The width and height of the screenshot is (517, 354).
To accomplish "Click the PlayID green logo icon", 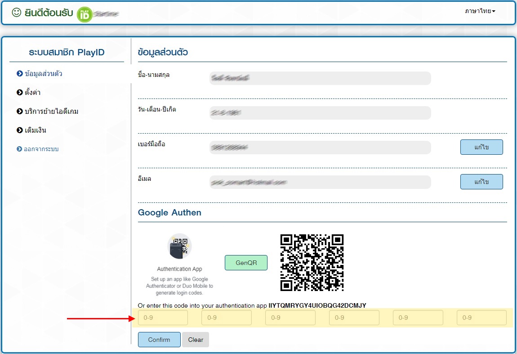I will tap(85, 14).
